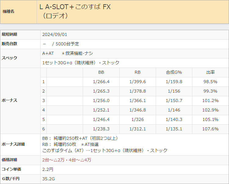The image size is (229, 184).
Task: Select combined value 1/159.8
Action: (174, 82)
